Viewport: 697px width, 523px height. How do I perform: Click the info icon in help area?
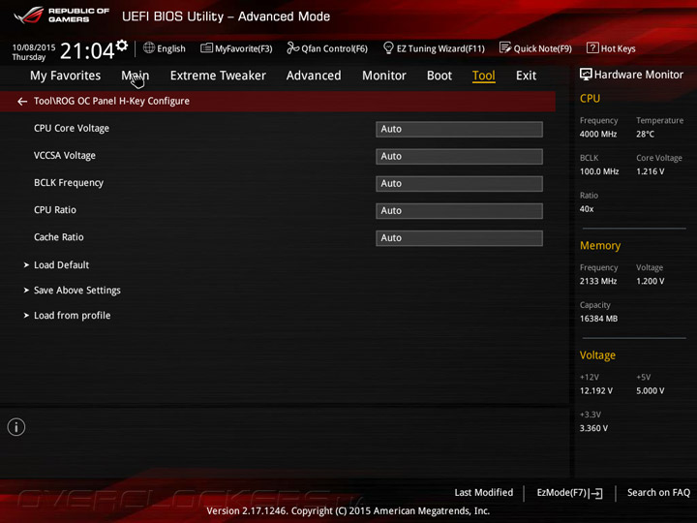coord(16,427)
